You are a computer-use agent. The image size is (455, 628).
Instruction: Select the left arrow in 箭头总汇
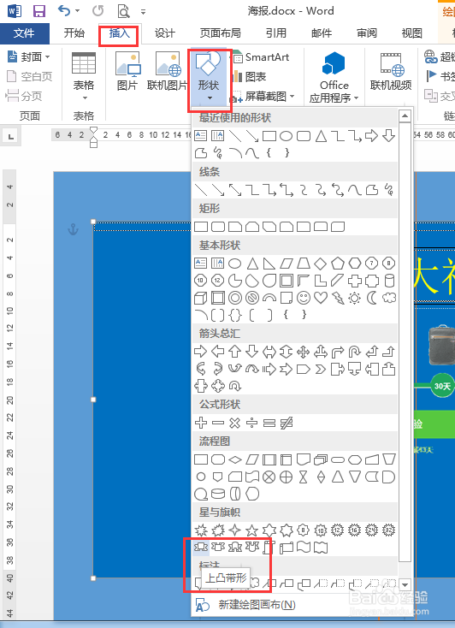point(218,352)
